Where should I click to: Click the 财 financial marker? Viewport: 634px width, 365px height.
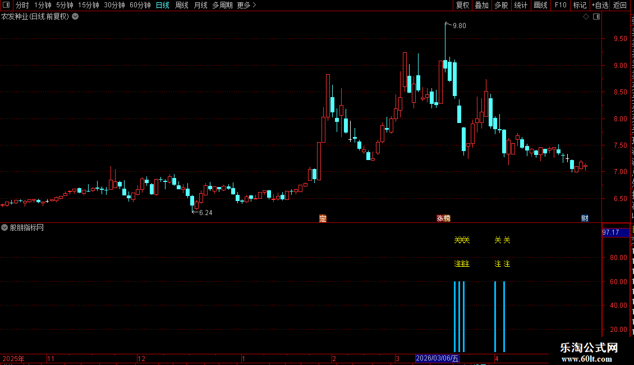click(x=585, y=218)
